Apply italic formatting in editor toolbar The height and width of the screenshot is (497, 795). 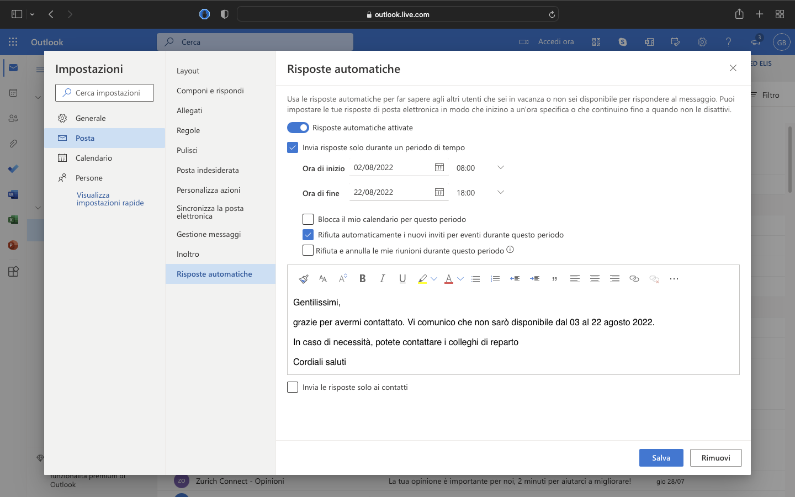tap(382, 279)
